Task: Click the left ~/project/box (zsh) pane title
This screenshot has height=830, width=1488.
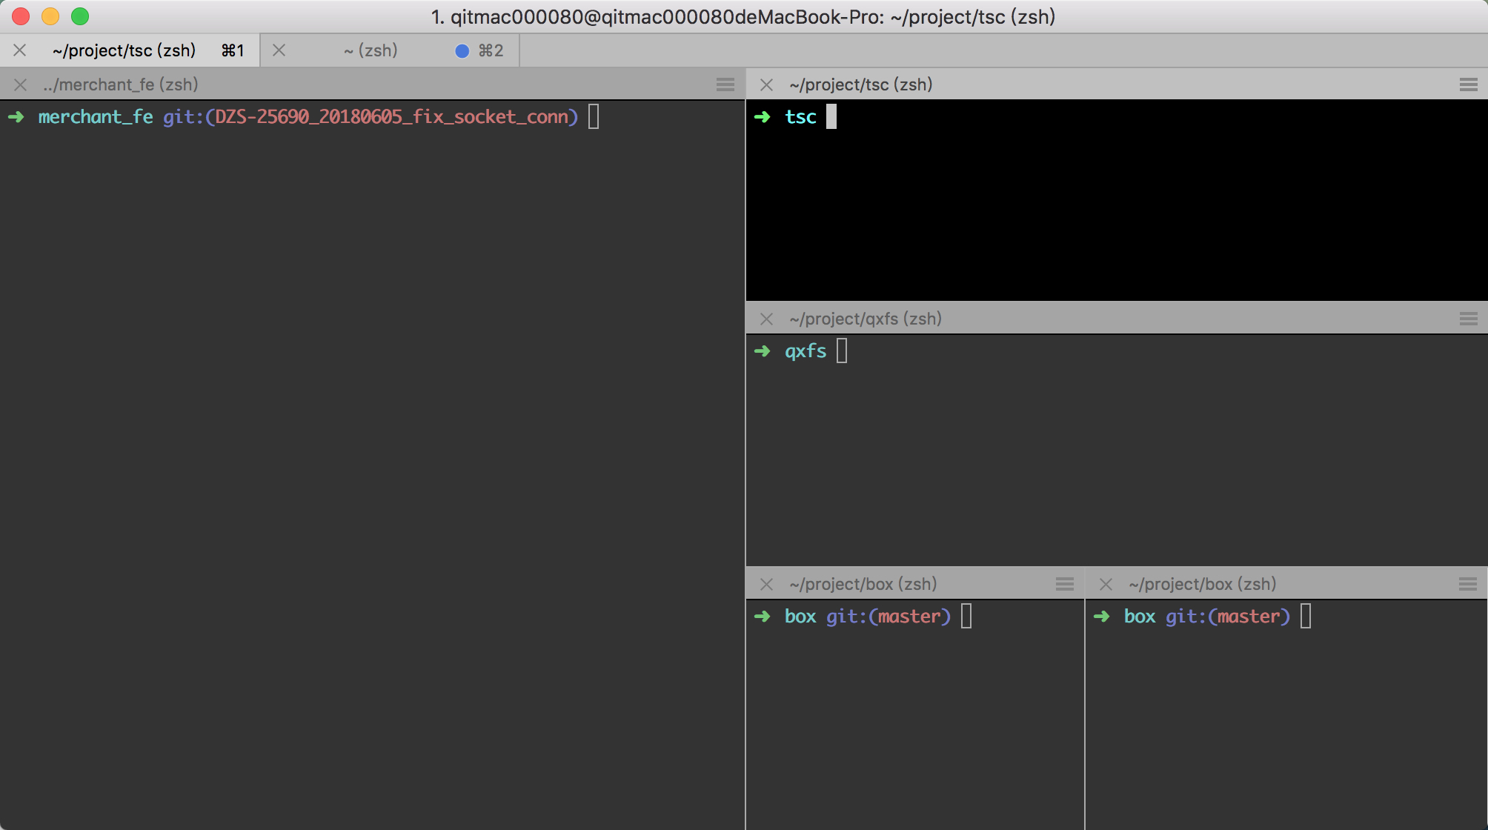Action: tap(863, 584)
